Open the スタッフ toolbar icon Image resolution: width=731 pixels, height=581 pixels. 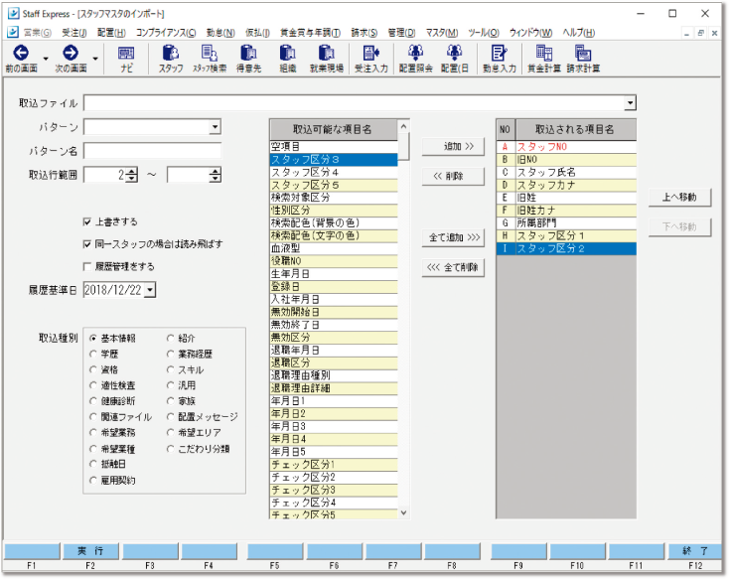click(x=171, y=53)
